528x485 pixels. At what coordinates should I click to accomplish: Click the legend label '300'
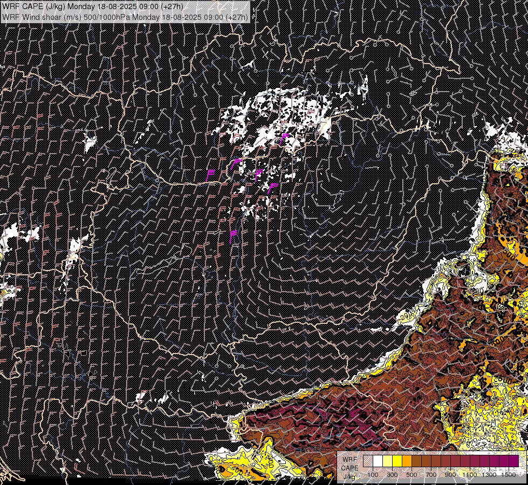click(x=392, y=475)
